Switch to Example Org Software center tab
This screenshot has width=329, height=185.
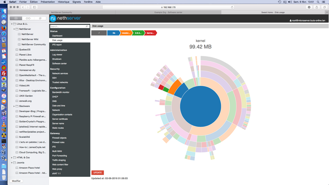pos(168,13)
